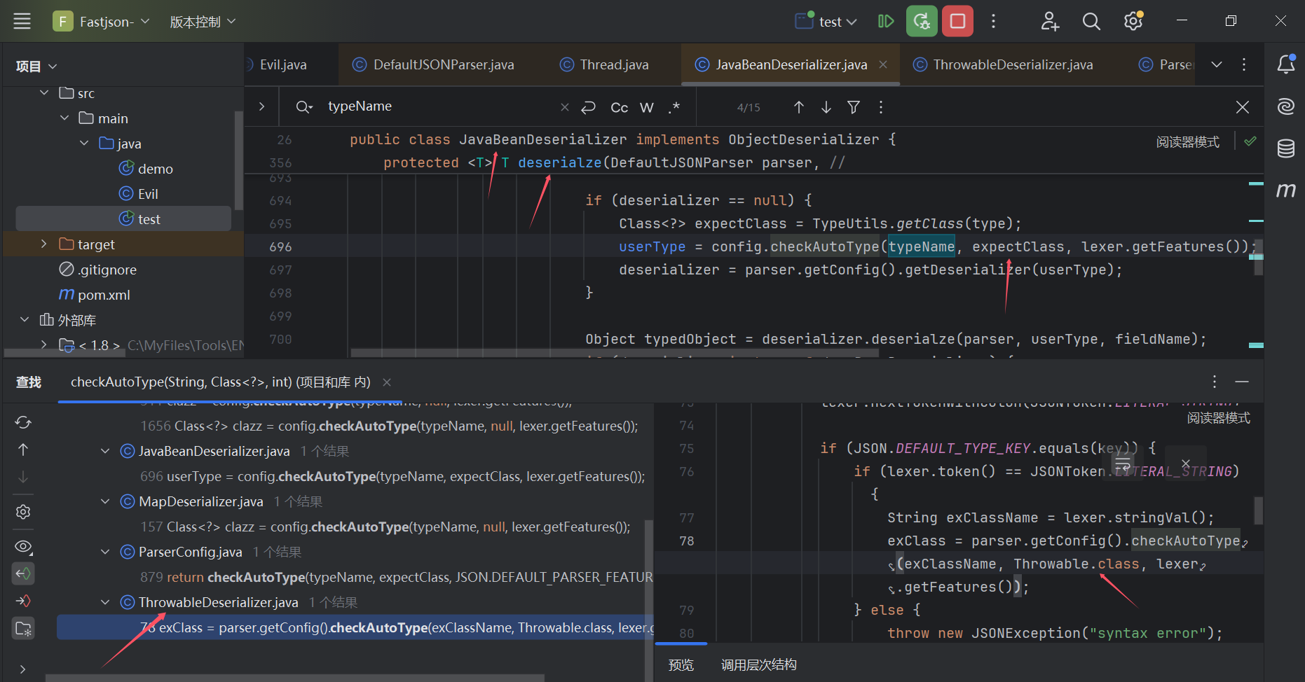Run 'test' with the green play icon

point(885,22)
